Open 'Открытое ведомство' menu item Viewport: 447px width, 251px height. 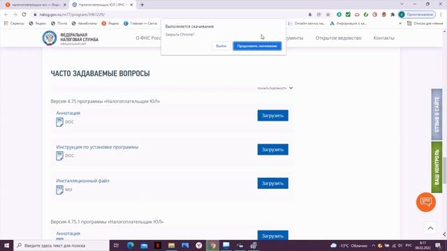click(338, 38)
